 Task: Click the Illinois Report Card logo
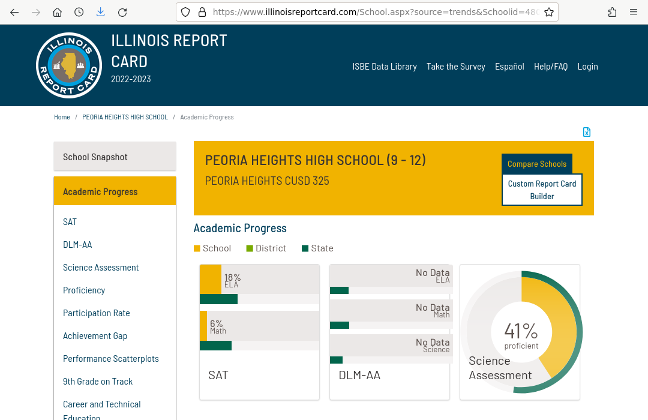coord(69,65)
